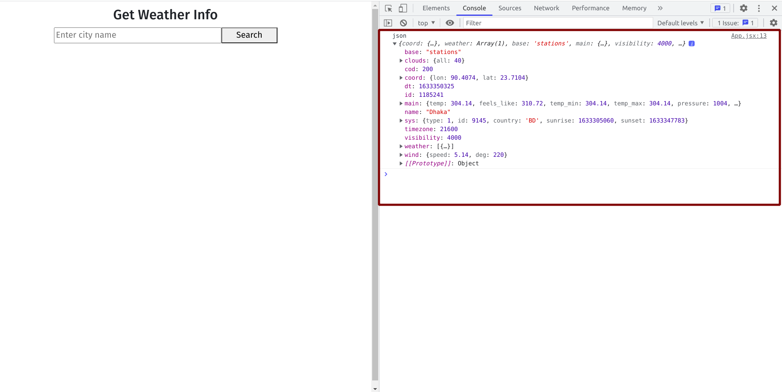Select the inspect element picker icon
782x392 pixels.
click(388, 8)
